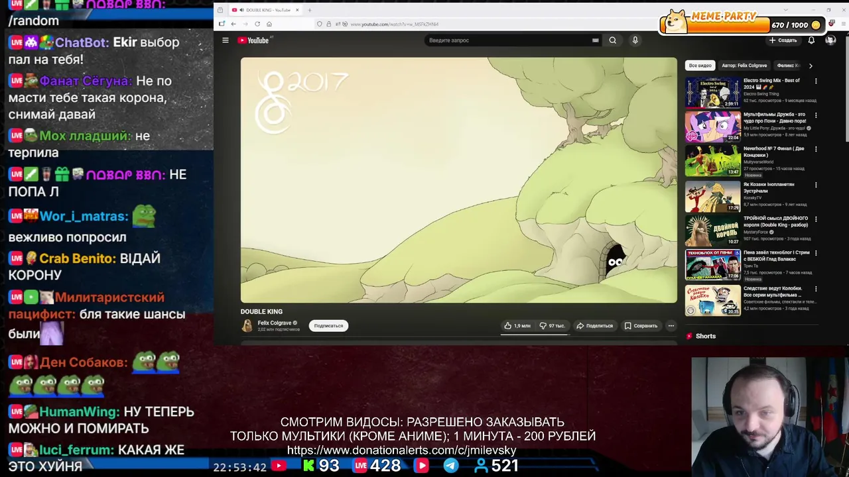Open Neverhood № 7 Финал video title
This screenshot has width=849, height=477.
tap(773, 151)
